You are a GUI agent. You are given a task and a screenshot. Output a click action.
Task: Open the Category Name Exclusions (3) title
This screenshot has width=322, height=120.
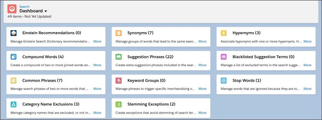pyautogui.click(x=51, y=104)
